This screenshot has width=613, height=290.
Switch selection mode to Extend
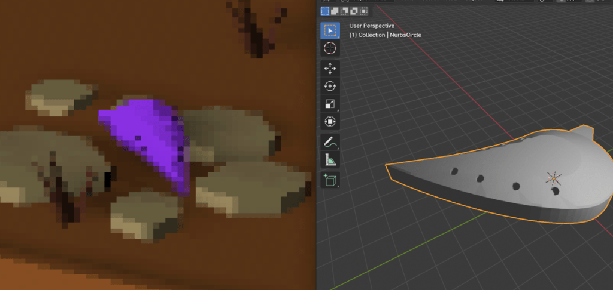click(x=335, y=11)
